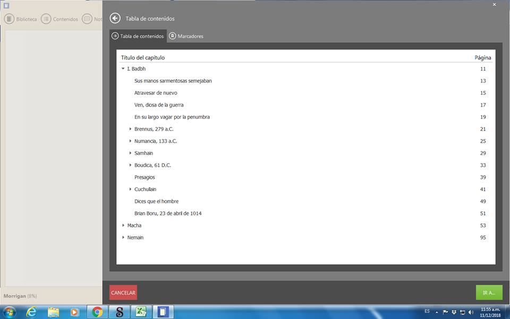Select Brian Boru, 23 de abril entry
510x319 pixels.
(x=168, y=213)
